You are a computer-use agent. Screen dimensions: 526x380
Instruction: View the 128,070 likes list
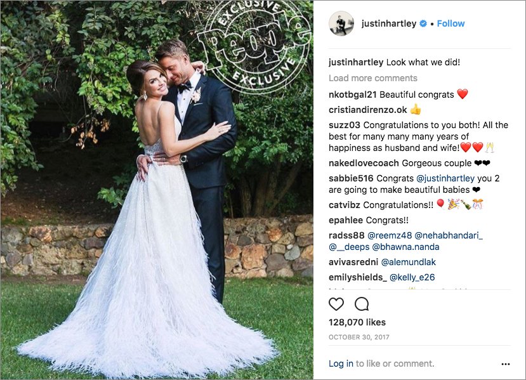tap(357, 322)
